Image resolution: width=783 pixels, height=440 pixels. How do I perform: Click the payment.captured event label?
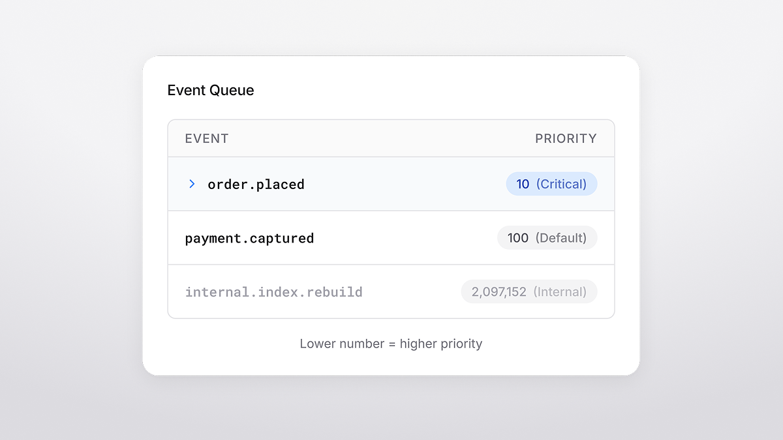click(249, 237)
